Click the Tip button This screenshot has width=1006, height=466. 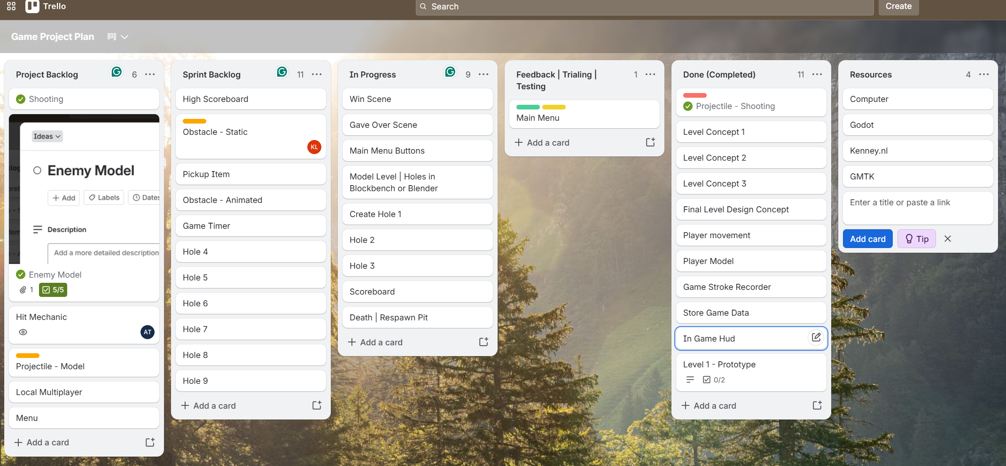917,239
